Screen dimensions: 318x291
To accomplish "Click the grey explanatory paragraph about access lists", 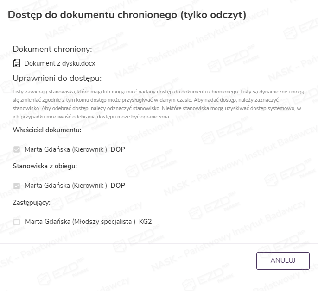I will 159,104.
